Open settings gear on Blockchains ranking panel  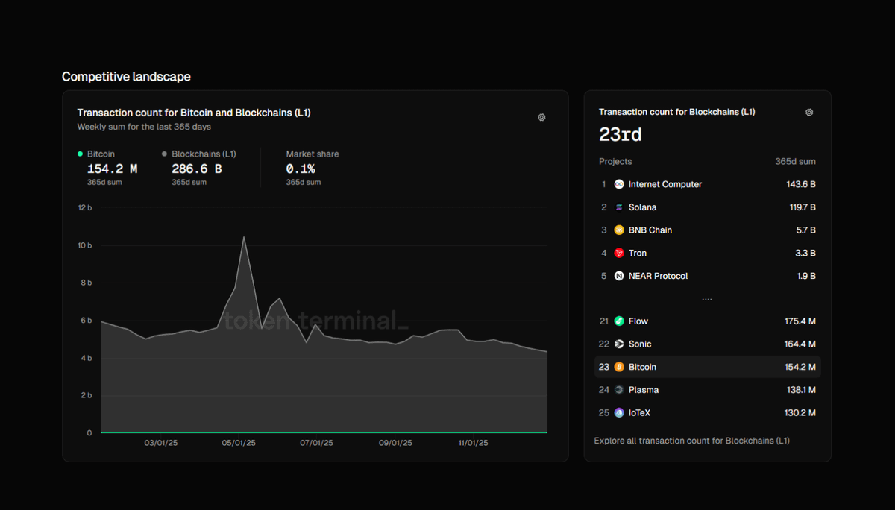coord(809,113)
